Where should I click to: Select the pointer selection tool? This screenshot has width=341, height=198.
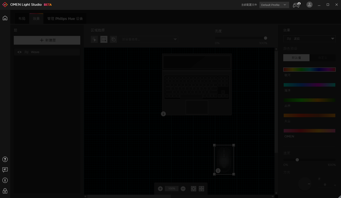(x=95, y=39)
